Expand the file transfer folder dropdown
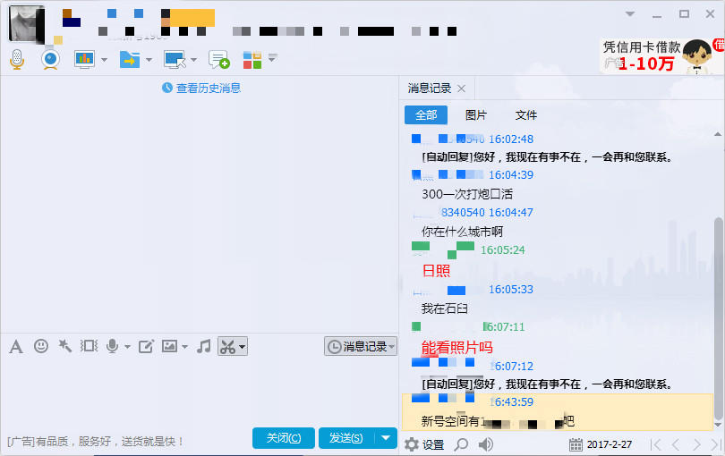Image resolution: width=725 pixels, height=456 pixels. (149, 60)
